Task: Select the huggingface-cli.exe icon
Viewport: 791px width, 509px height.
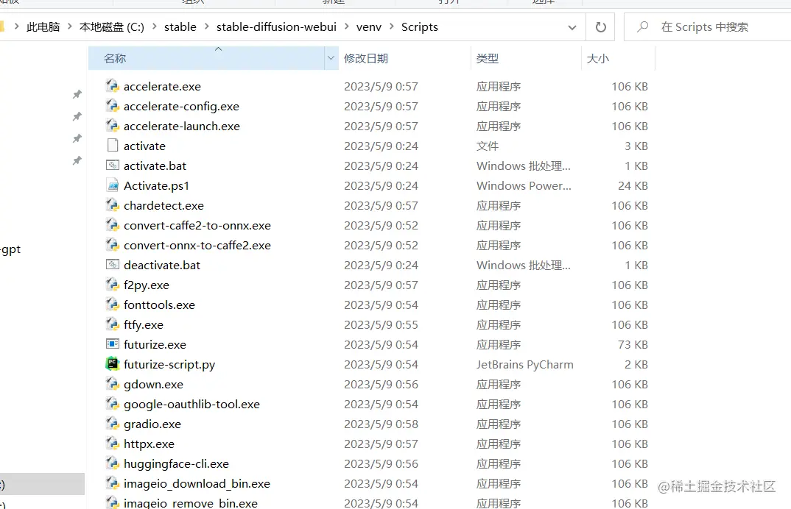Action: click(x=113, y=463)
